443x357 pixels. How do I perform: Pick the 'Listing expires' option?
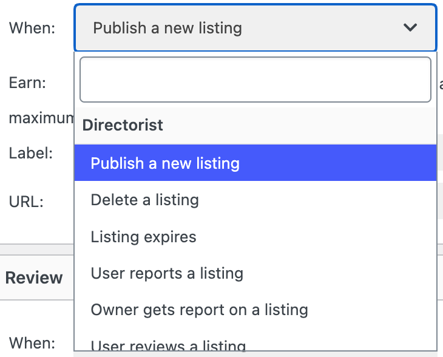pyautogui.click(x=143, y=237)
